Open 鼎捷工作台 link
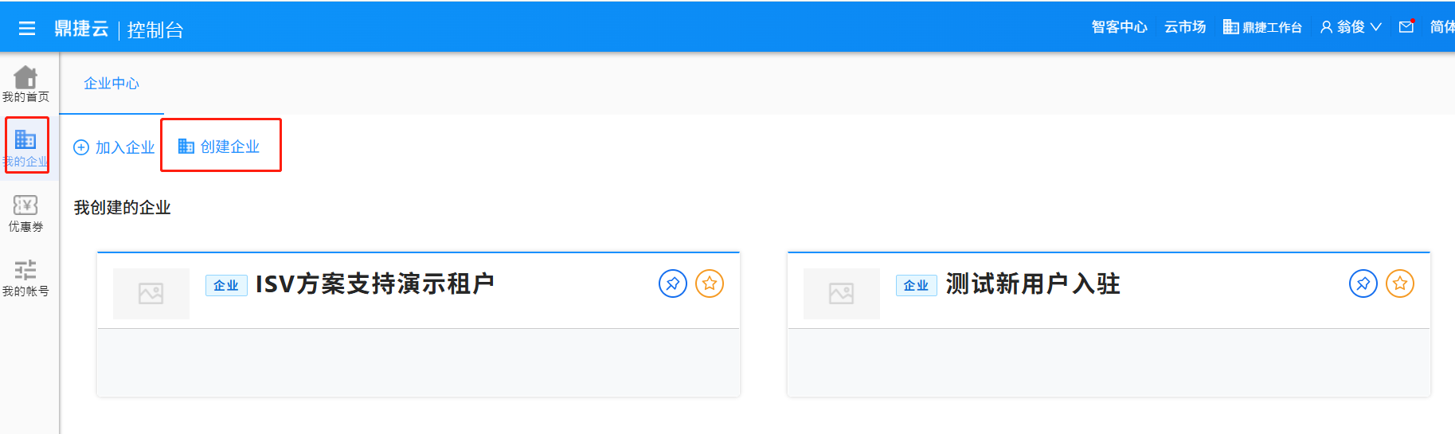 [x=1263, y=27]
